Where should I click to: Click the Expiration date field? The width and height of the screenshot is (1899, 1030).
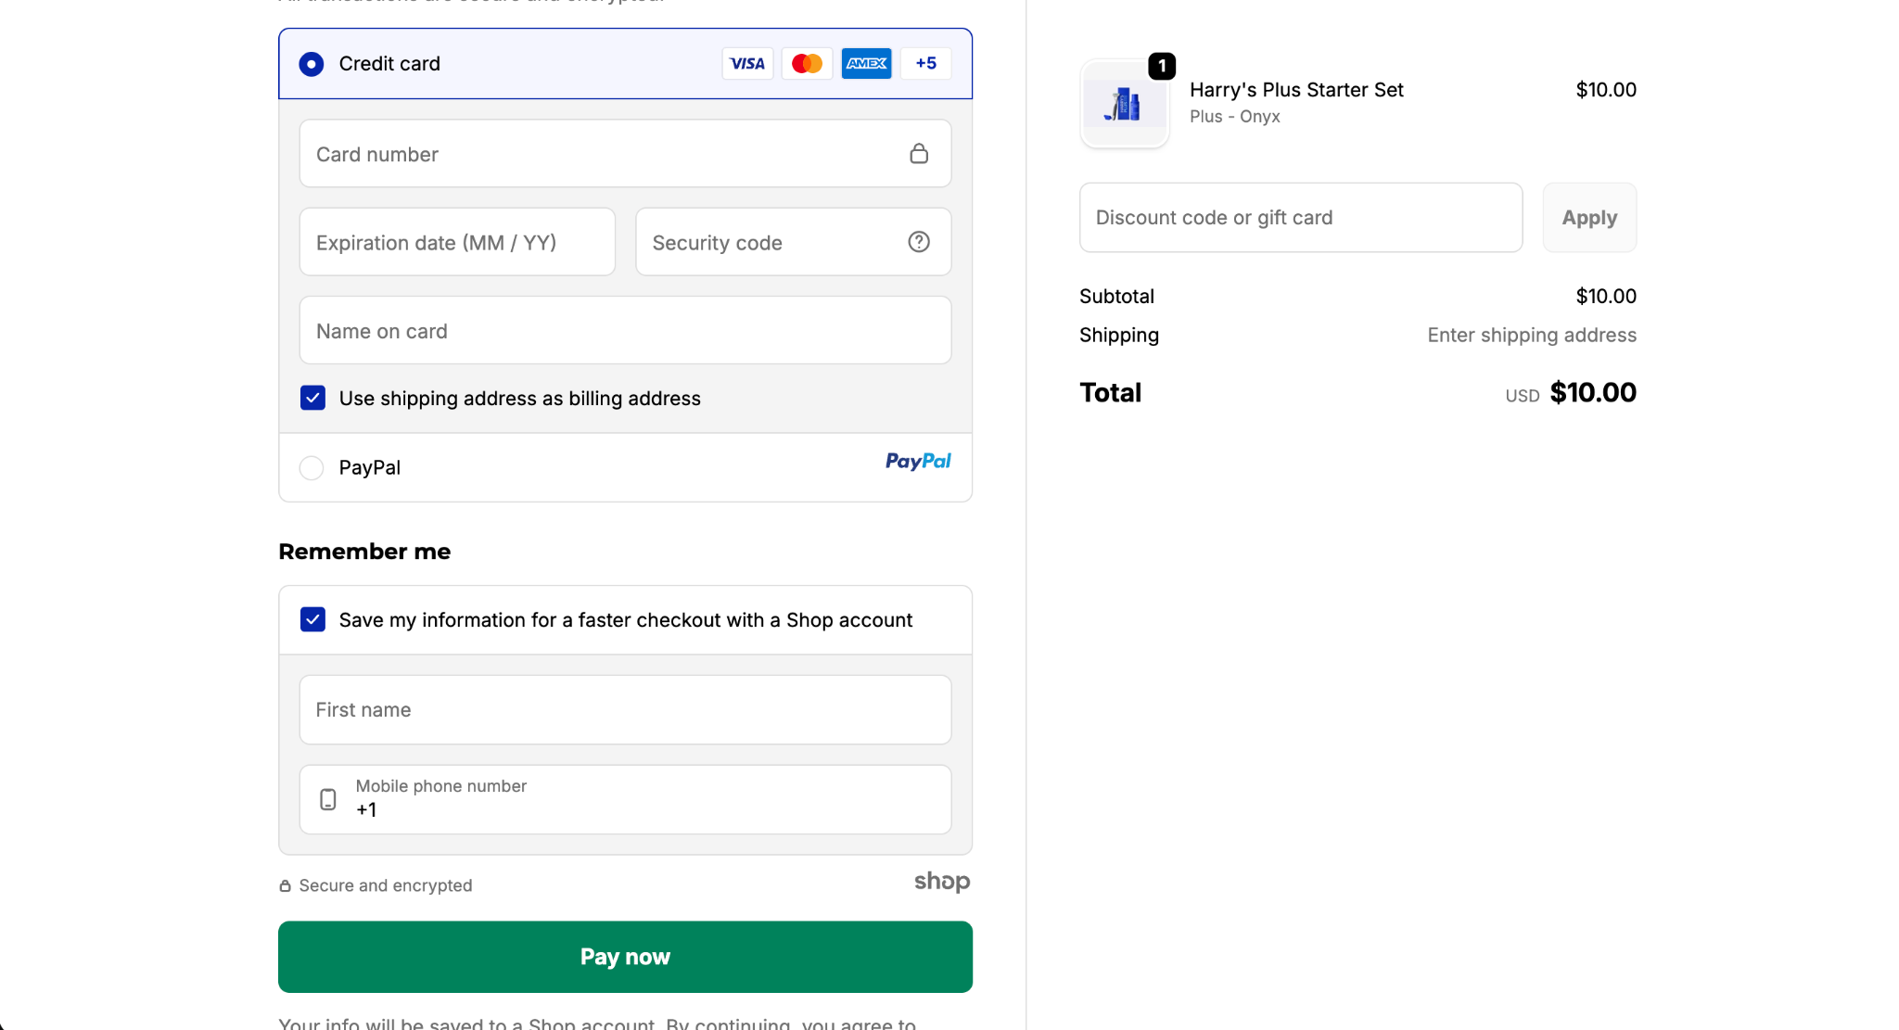coord(457,242)
